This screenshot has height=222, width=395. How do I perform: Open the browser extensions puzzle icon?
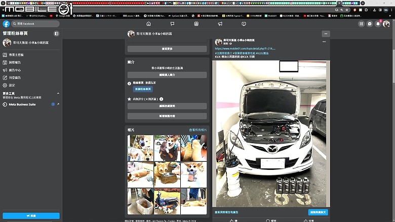366,10
